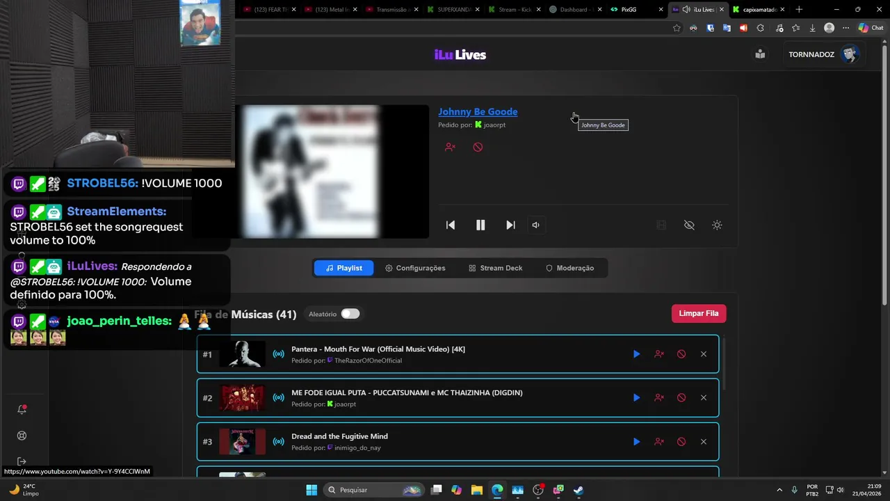Open the Johnny Be Goode song link

point(478,111)
